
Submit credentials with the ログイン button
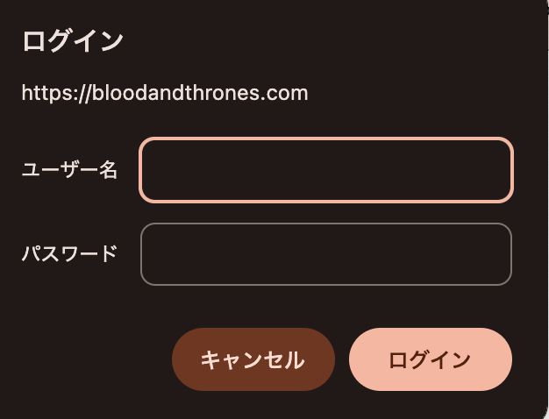tap(430, 359)
